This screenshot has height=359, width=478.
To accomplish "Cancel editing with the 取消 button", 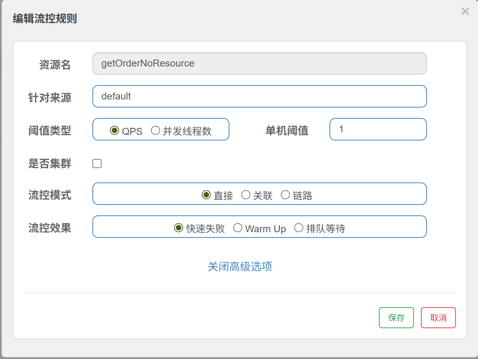I will pos(438,318).
